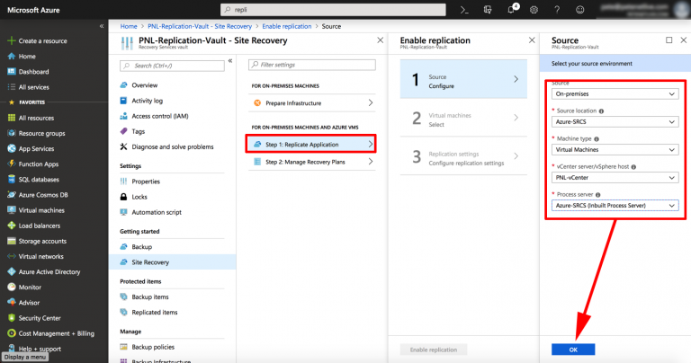The width and height of the screenshot is (691, 363).
Task: Click PNL-Replication-Vault - Site Recovery breadcrumb
Action: pyautogui.click(x=200, y=26)
